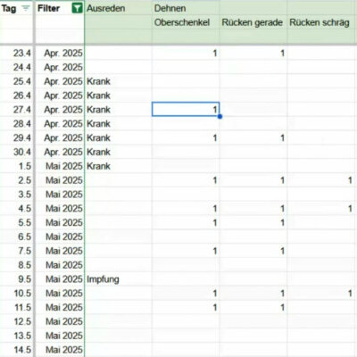
Task: Click the date cell 6.5
Action: (16, 237)
